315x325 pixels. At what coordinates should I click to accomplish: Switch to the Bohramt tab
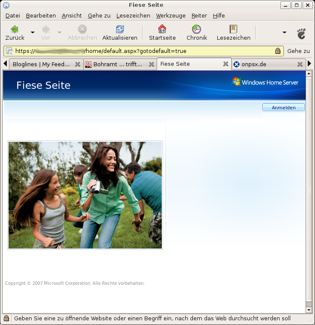click(x=115, y=64)
